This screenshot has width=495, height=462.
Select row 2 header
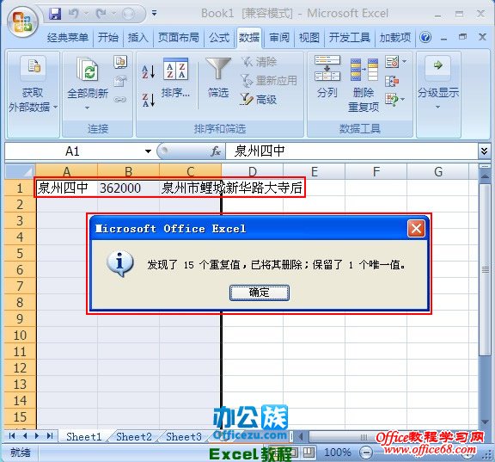(x=20, y=205)
